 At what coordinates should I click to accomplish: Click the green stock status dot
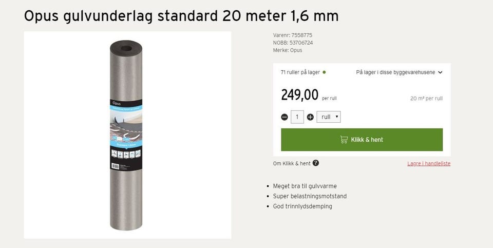pyautogui.click(x=324, y=72)
